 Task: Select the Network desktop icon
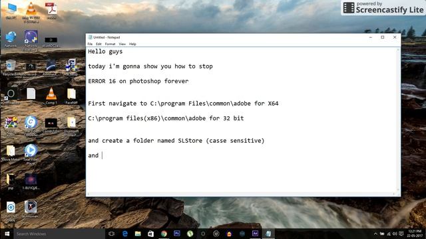[11, 40]
